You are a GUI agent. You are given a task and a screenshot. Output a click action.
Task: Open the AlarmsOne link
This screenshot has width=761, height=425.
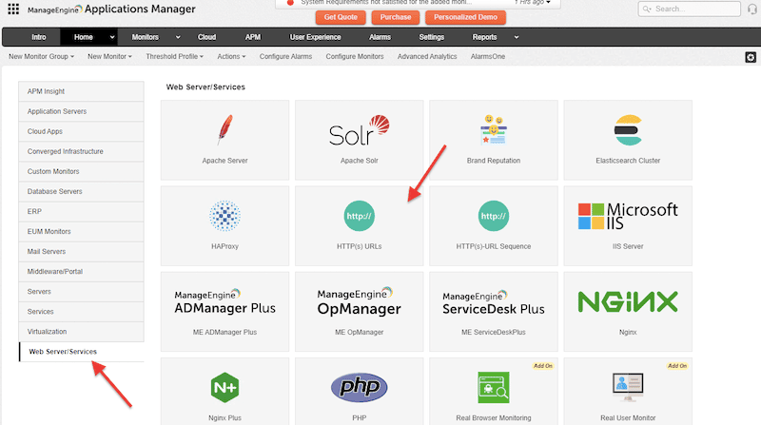[x=488, y=57]
